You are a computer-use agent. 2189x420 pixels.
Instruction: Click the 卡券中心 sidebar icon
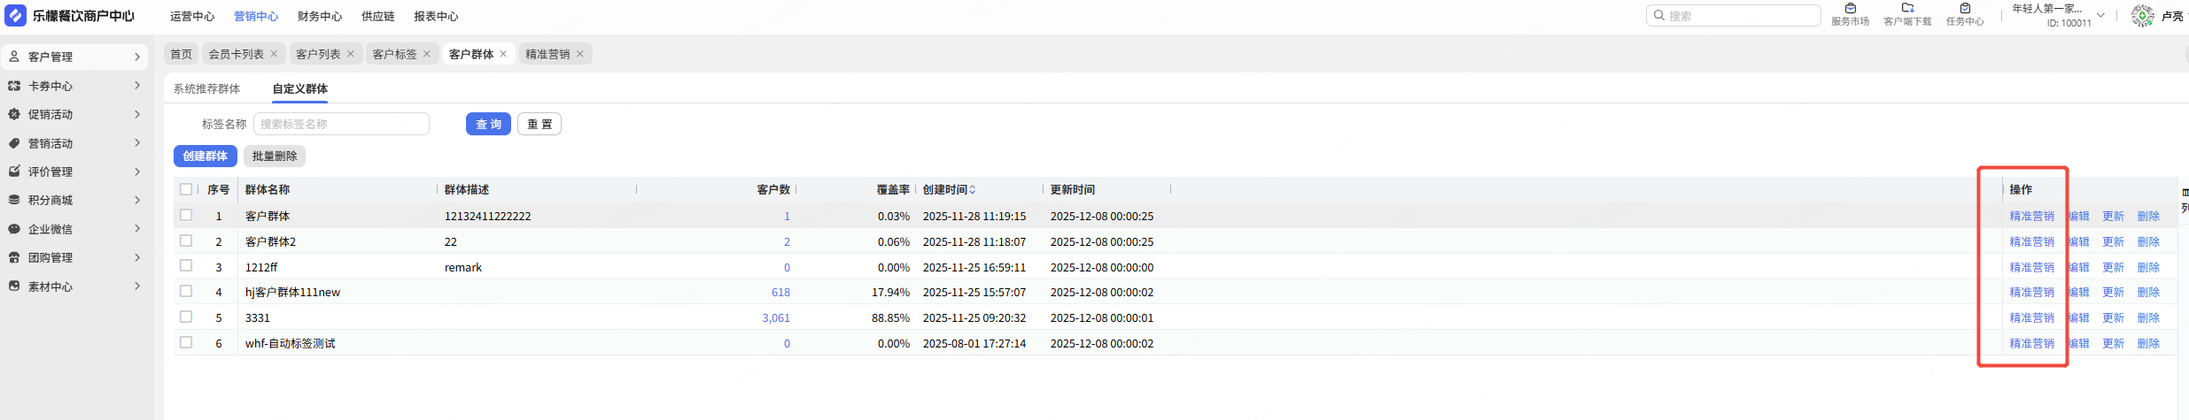[14, 86]
